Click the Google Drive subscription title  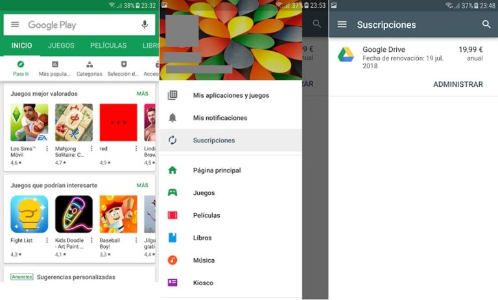(x=384, y=49)
